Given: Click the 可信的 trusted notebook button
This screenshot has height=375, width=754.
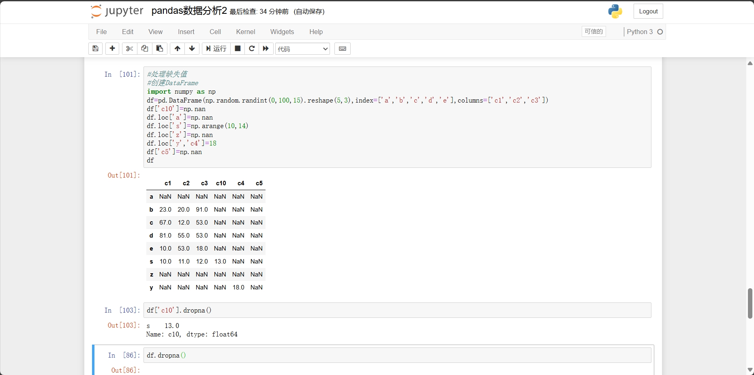Looking at the screenshot, I should click(x=593, y=32).
